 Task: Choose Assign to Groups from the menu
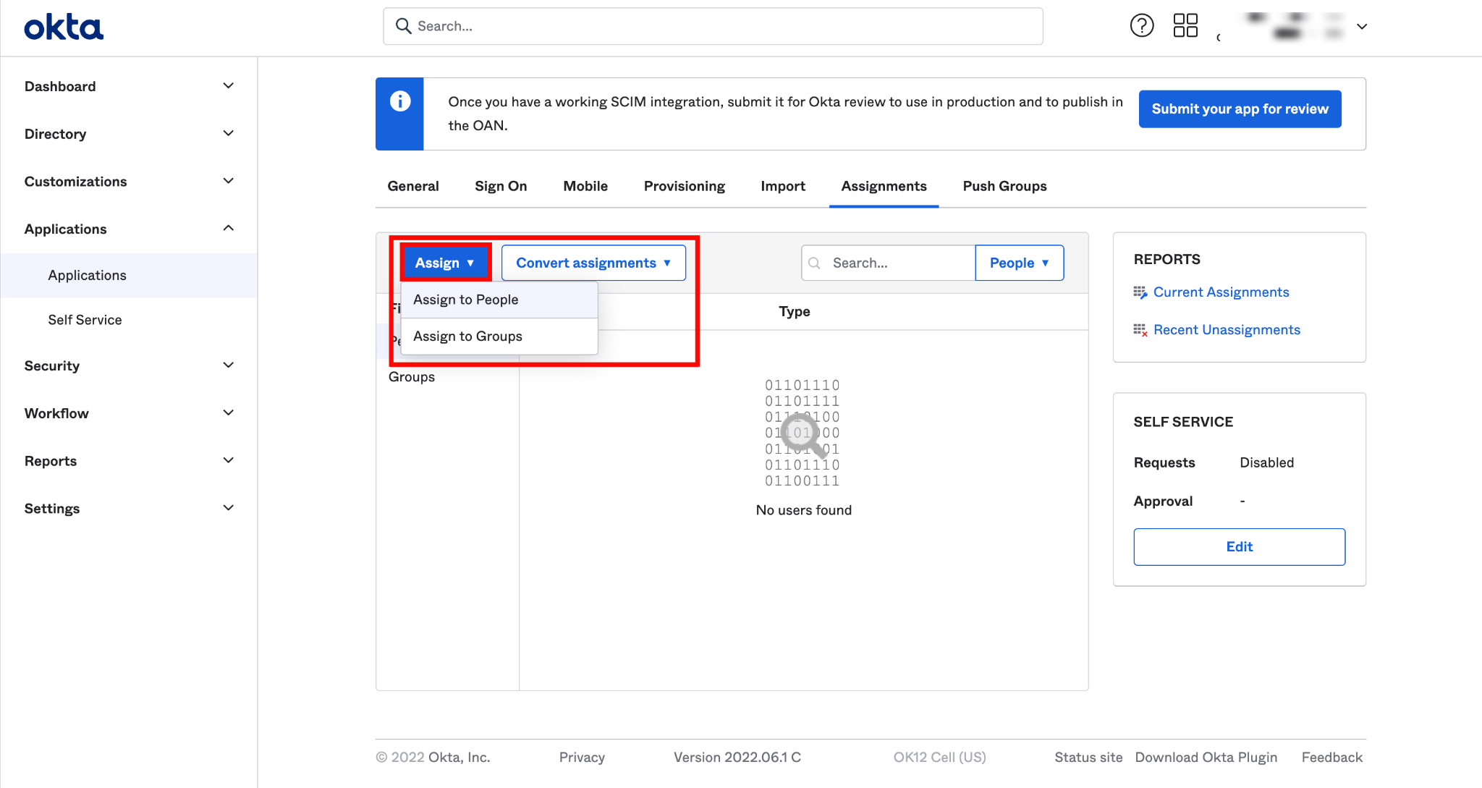point(499,336)
